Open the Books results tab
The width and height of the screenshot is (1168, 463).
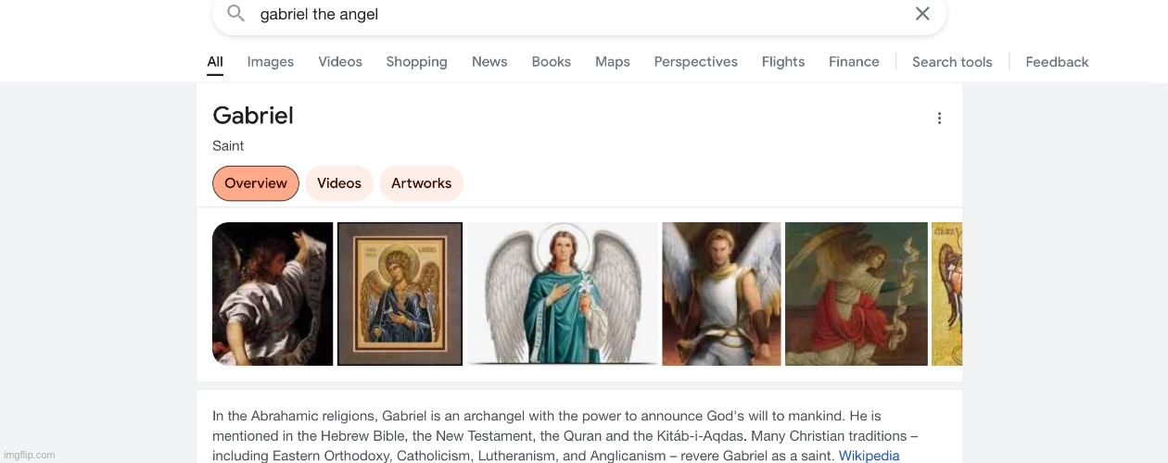(x=551, y=62)
